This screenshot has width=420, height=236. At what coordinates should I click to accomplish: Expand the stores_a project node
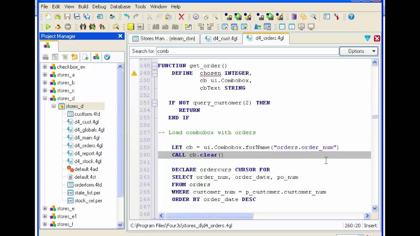point(45,75)
